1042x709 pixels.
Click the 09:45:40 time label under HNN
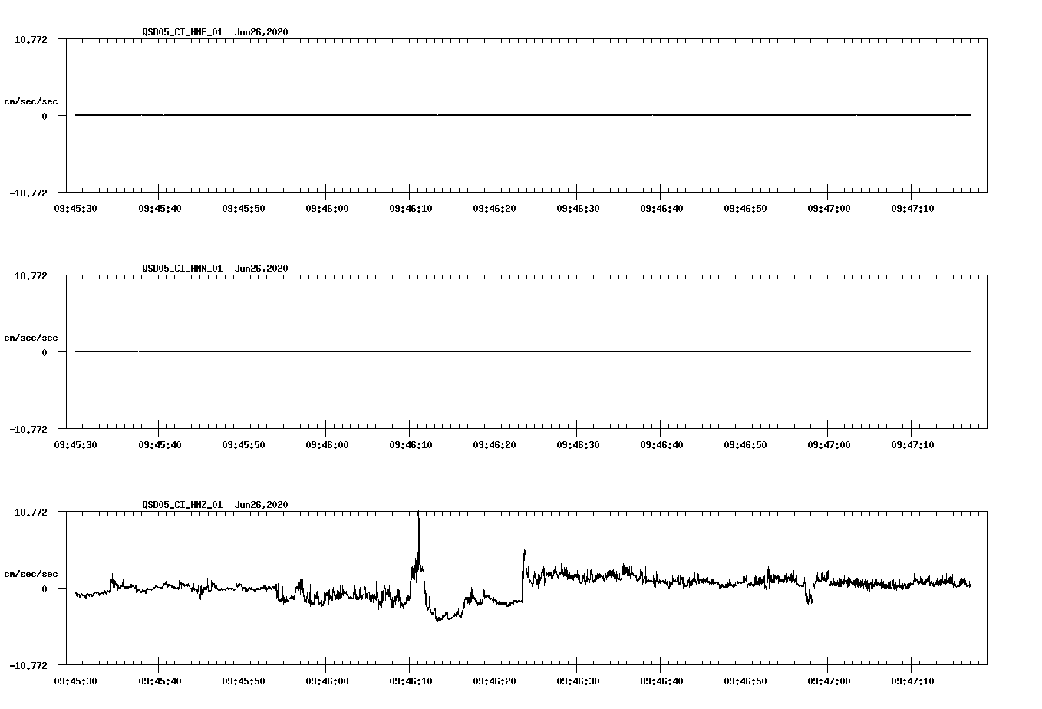(159, 444)
